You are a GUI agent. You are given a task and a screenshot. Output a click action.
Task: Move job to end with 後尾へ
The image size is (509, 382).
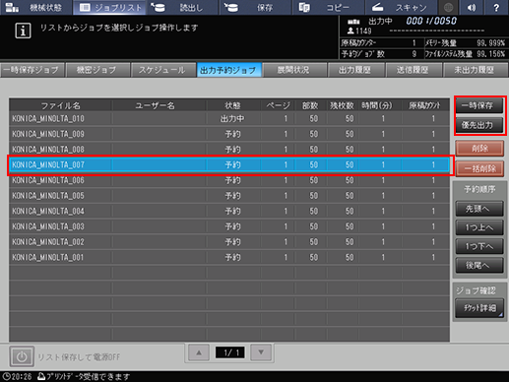click(479, 266)
